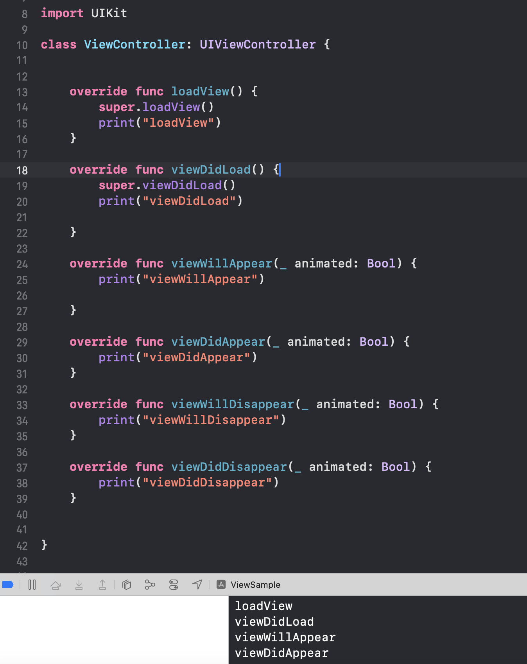Click super.viewDidLoad() call on line 19
Viewport: 527px width, 664px height.
pyautogui.click(x=167, y=185)
